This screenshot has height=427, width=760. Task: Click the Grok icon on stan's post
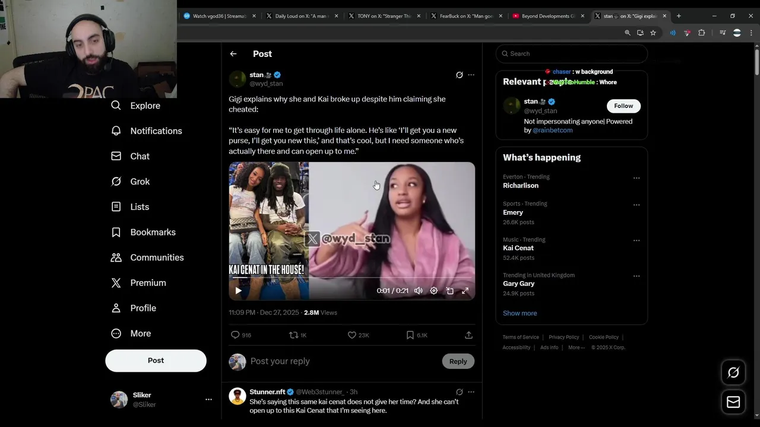click(x=459, y=75)
